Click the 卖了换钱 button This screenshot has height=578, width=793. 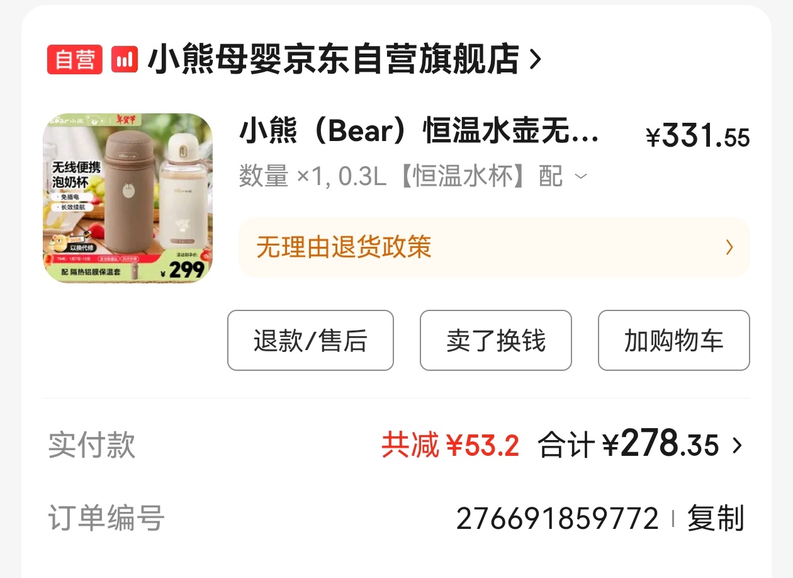(496, 340)
